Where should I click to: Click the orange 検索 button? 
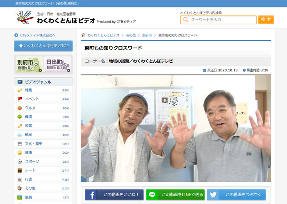pyautogui.click(x=266, y=20)
